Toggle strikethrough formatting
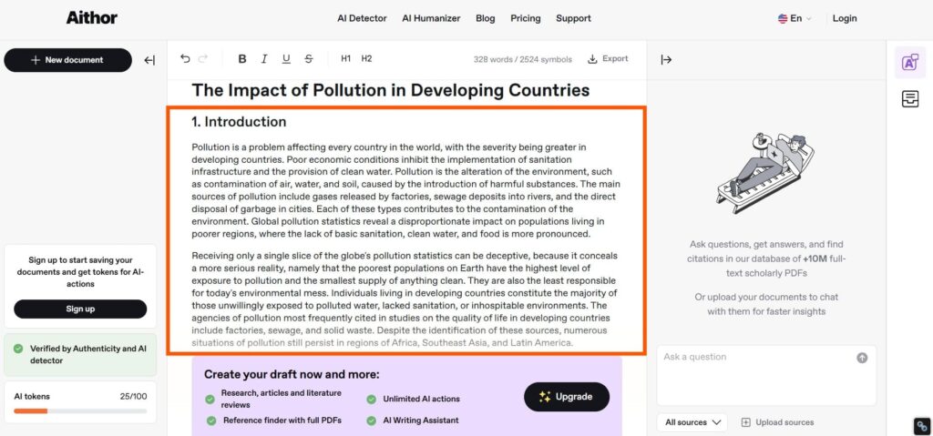933x436 pixels. [x=308, y=58]
